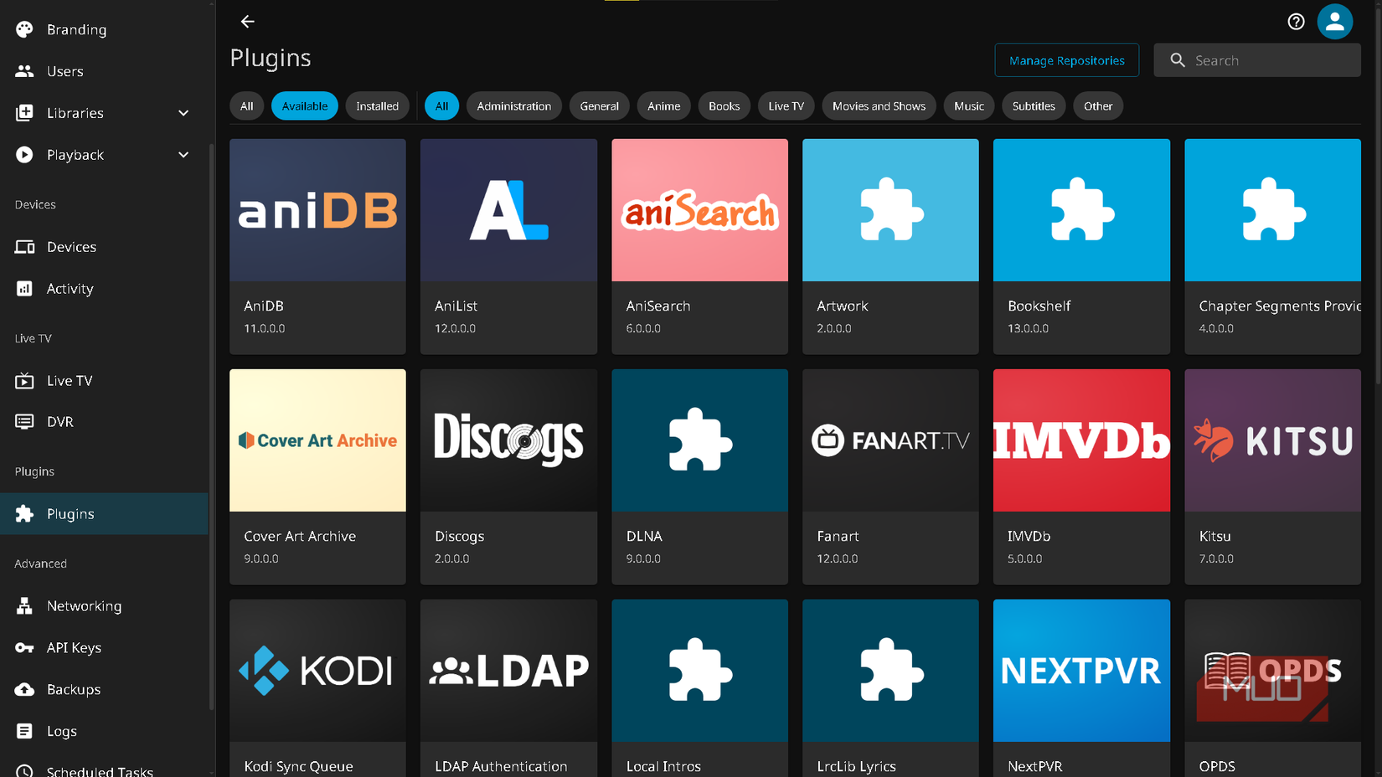Click the Playback play-circle icon
Image resolution: width=1382 pixels, height=777 pixels.
tap(24, 155)
